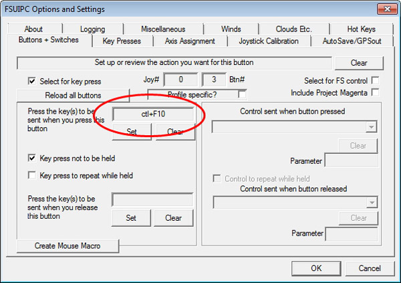Toggle the Profile specific checkbox
The height and width of the screenshot is (283, 401).
point(241,94)
